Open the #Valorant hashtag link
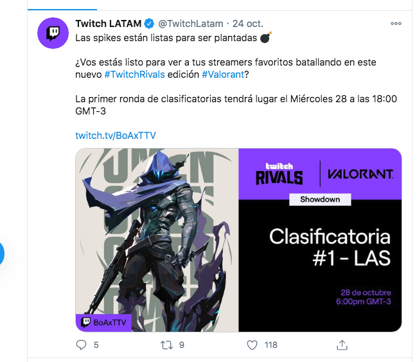Viewport: 417px width, 362px height. point(223,75)
